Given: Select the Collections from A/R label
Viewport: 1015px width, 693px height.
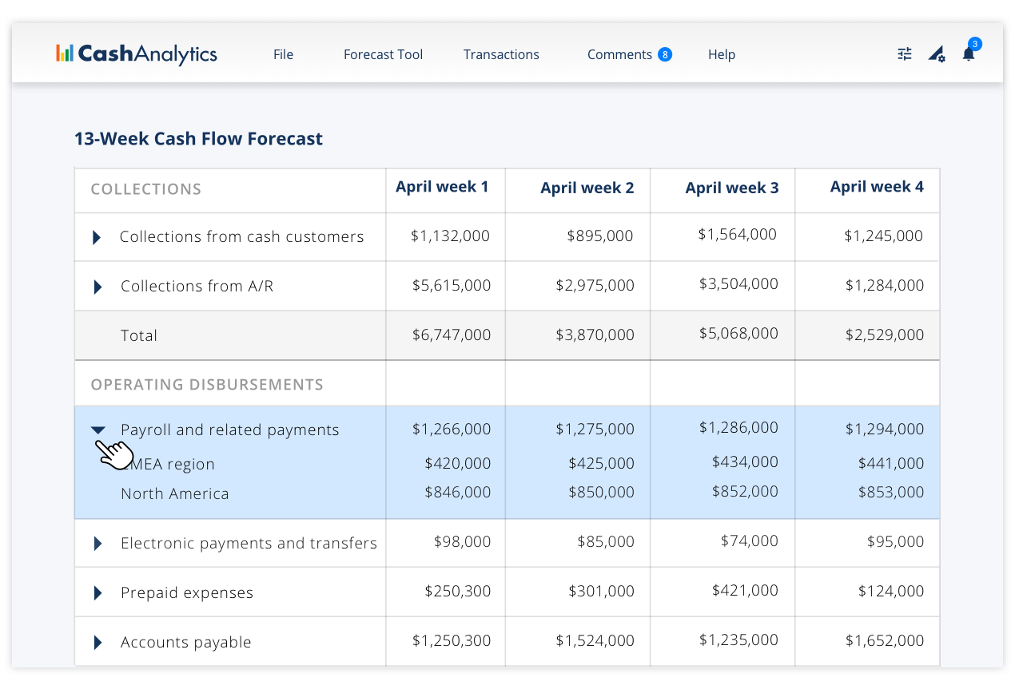Looking at the screenshot, I should click(197, 286).
